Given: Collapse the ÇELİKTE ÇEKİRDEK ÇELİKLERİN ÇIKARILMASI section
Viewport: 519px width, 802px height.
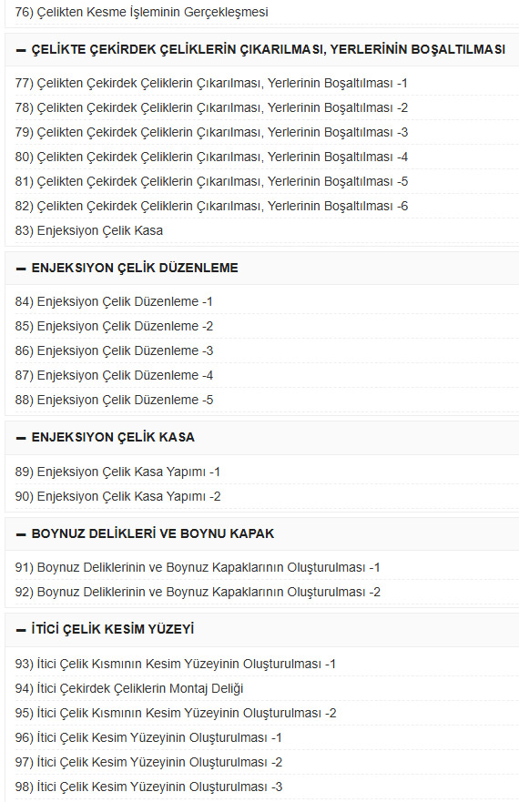Looking at the screenshot, I should [21, 50].
